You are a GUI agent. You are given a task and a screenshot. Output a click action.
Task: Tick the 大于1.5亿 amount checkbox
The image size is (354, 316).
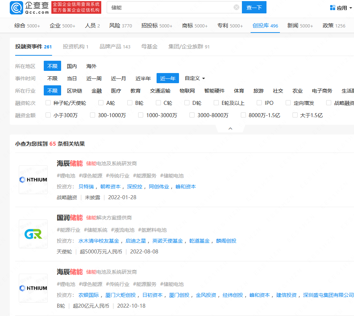point(295,115)
